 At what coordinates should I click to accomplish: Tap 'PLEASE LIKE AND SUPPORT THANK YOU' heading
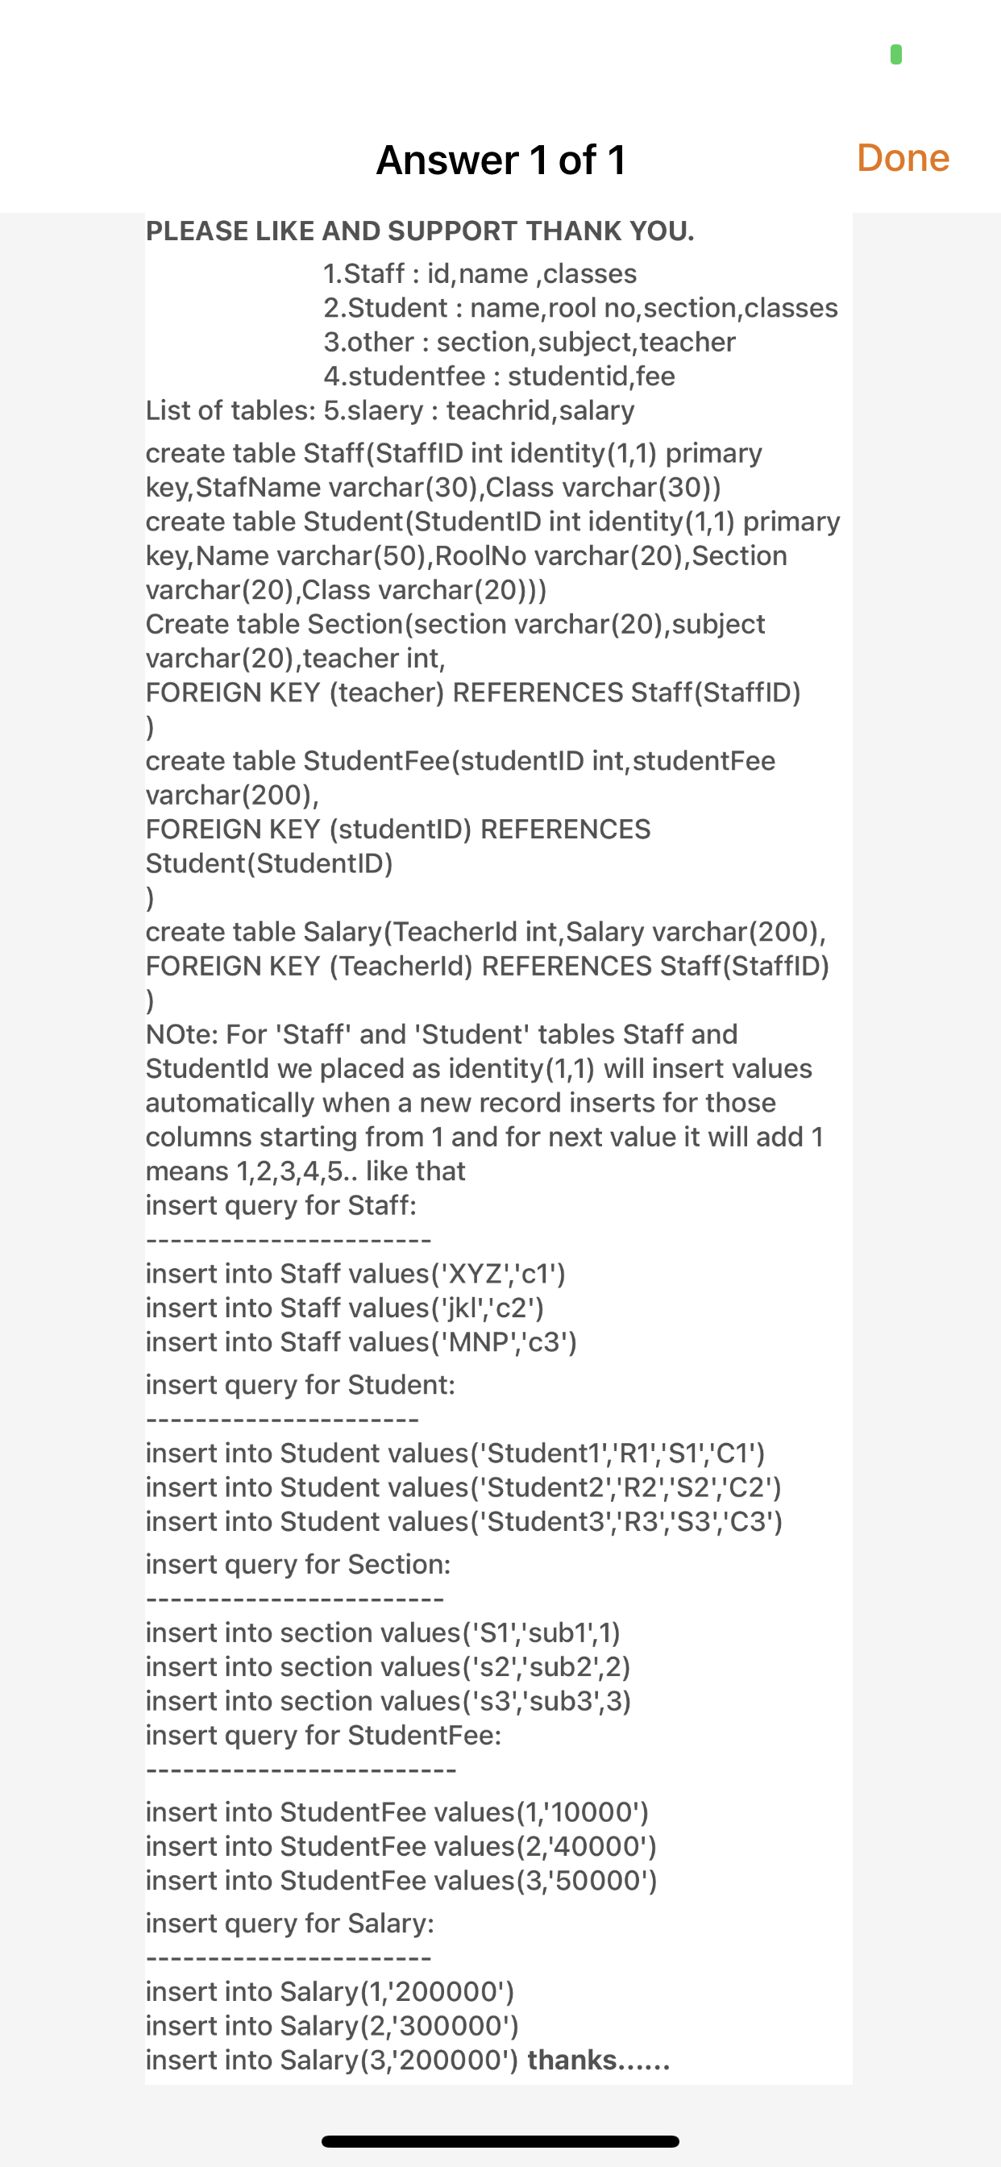[x=420, y=231]
